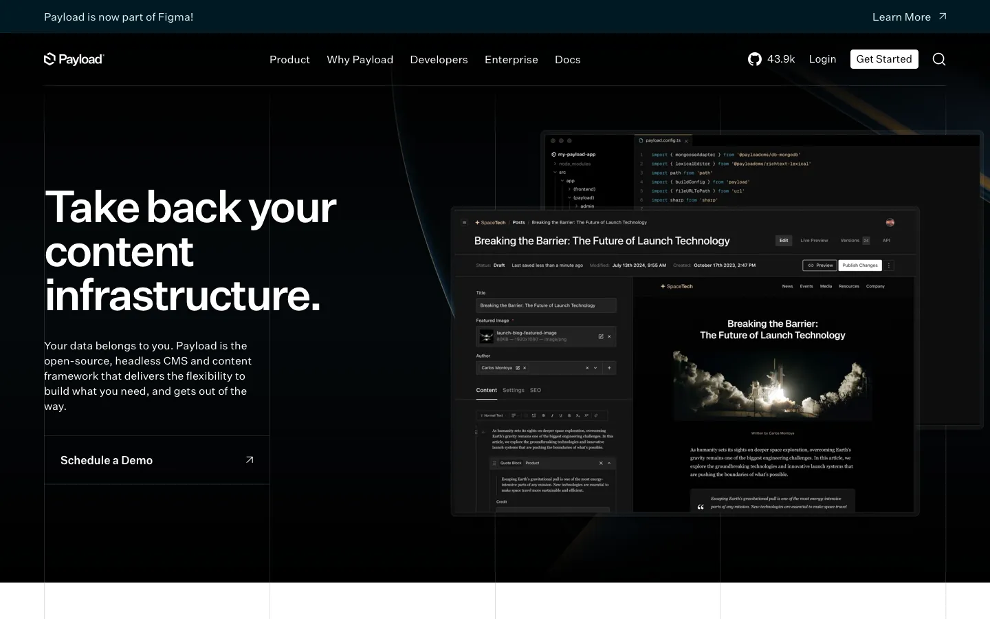Click the SpaceTech breadcrumb in admin panel
The width and height of the screenshot is (990, 619).
tap(490, 222)
